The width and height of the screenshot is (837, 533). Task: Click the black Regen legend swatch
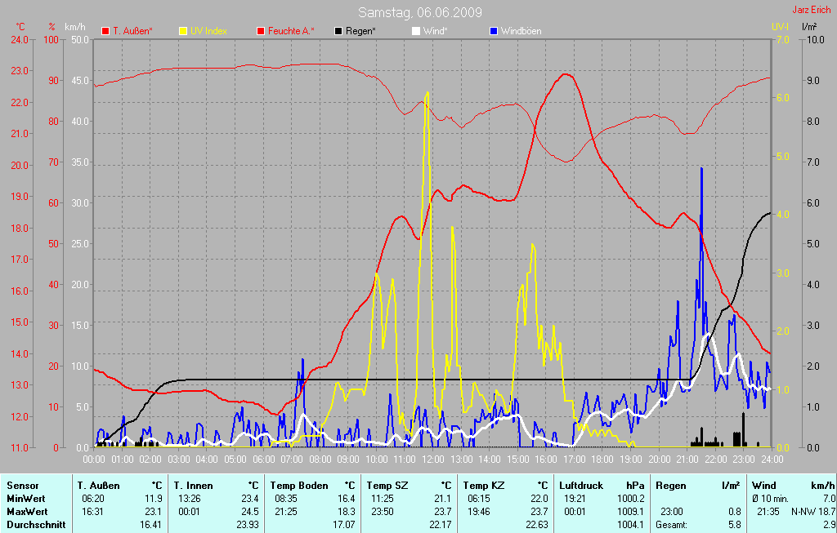pyautogui.click(x=338, y=31)
